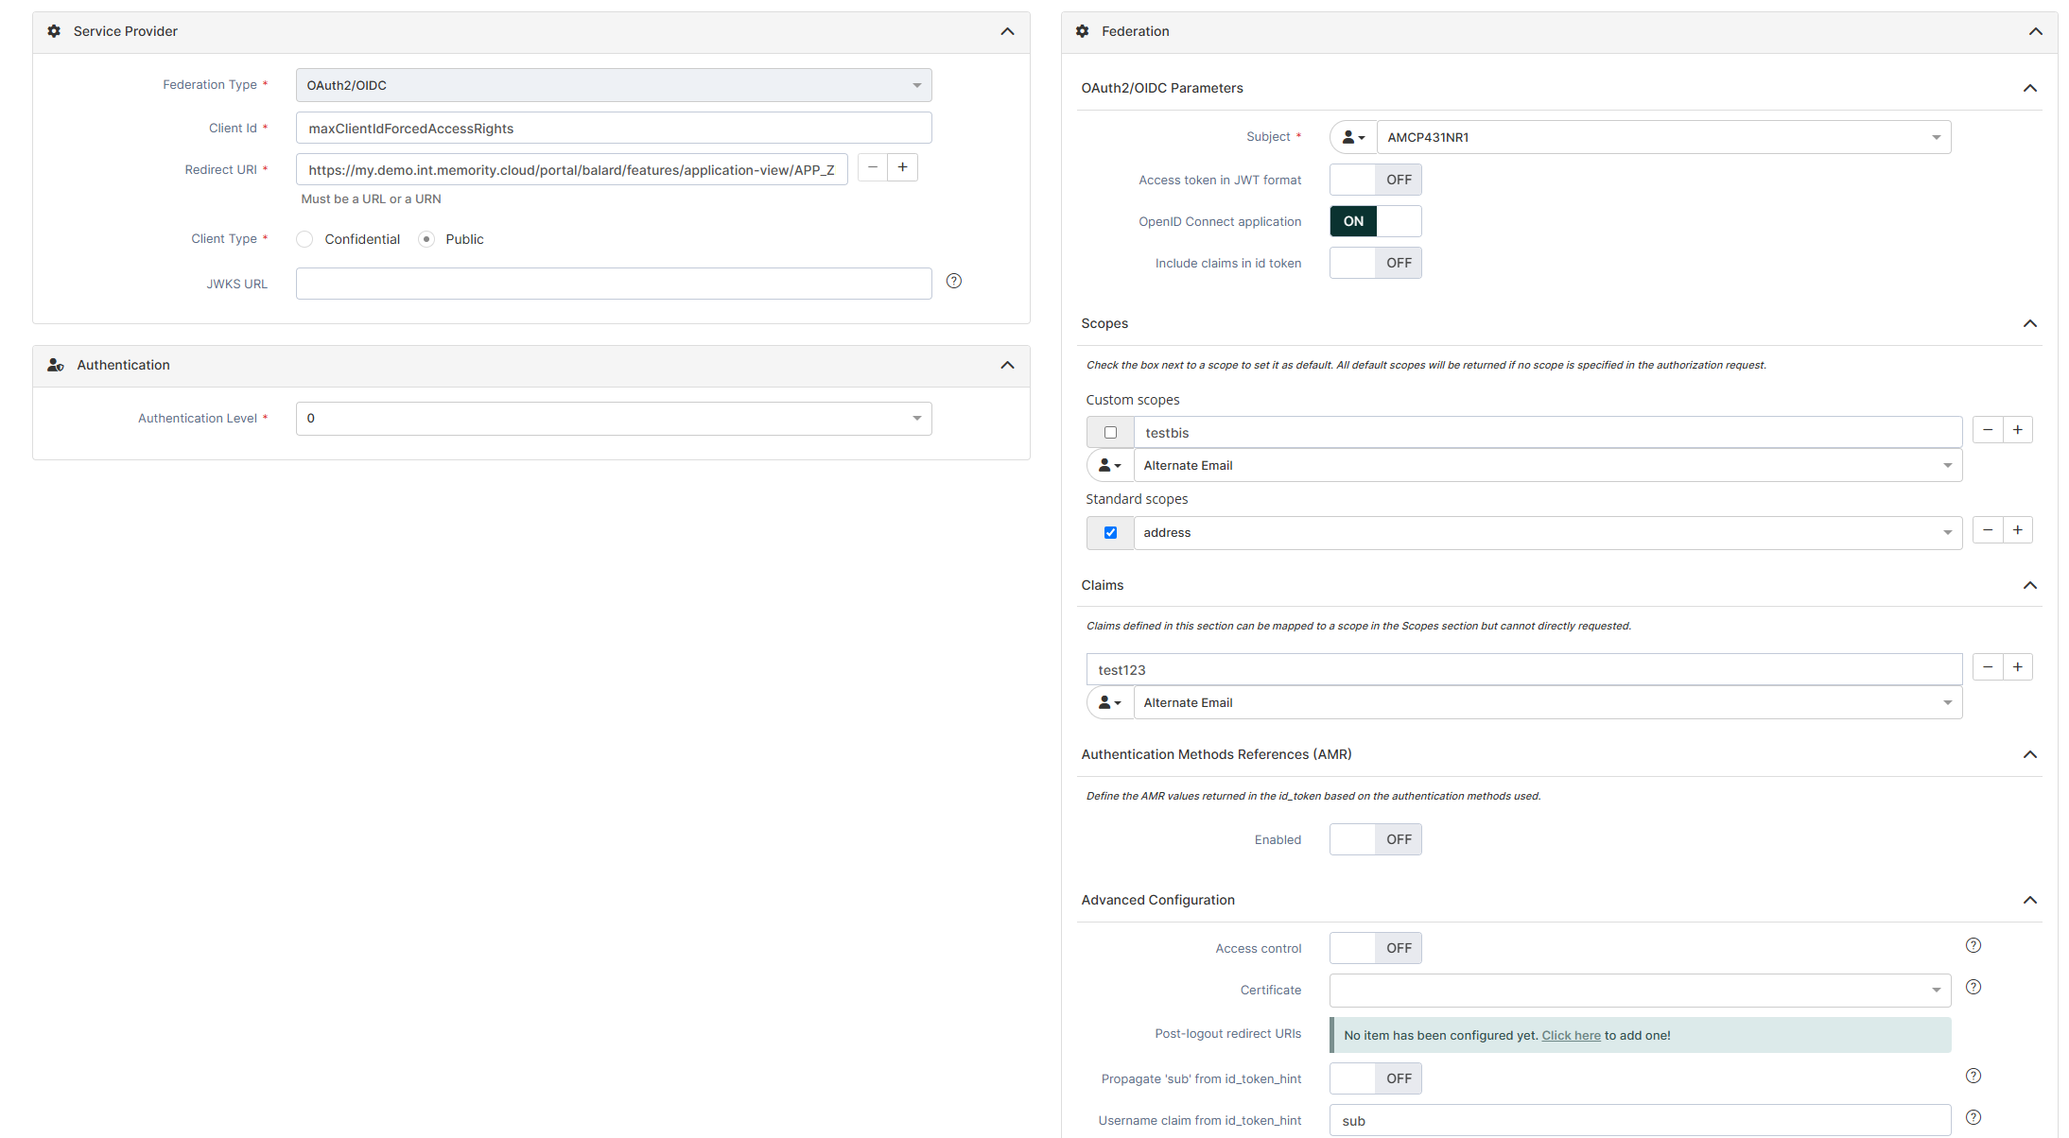Open Subject AMCP431NR1 dropdown
The width and height of the screenshot is (2069, 1138).
[1664, 137]
